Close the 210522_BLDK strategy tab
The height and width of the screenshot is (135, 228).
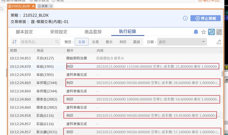coord(33,6)
